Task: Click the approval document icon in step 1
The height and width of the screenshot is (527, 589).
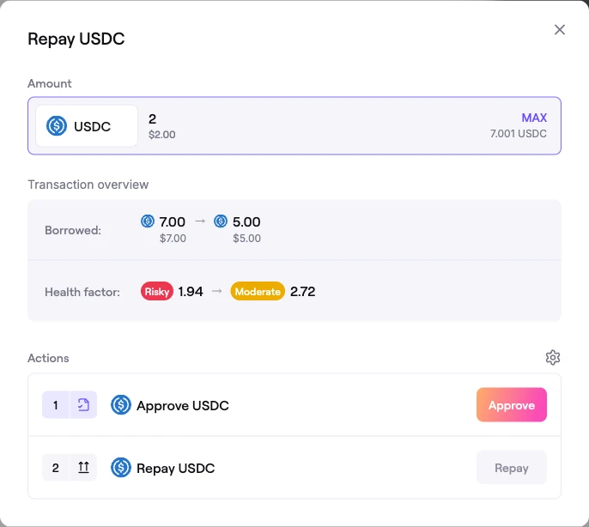Action: [x=83, y=404]
